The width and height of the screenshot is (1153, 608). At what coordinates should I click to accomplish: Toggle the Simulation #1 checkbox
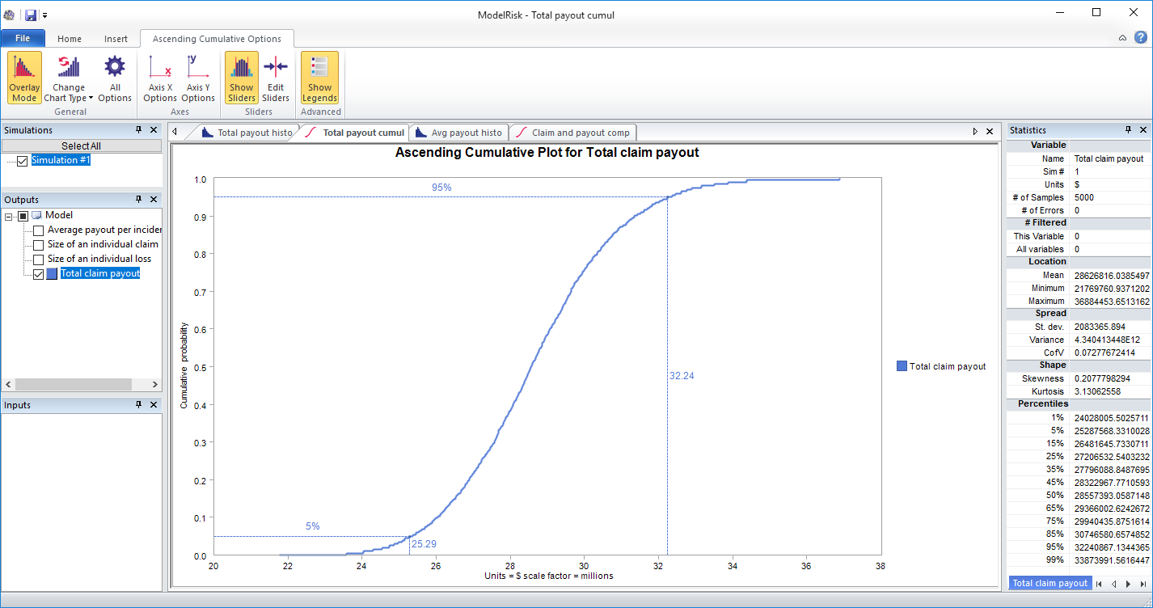click(21, 159)
